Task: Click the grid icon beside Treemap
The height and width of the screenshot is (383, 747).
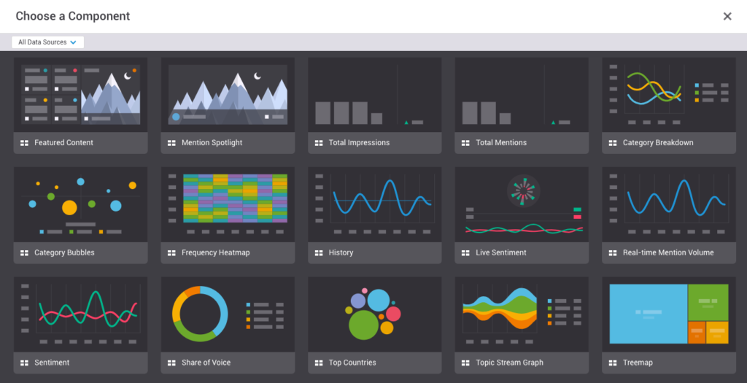Action: [613, 363]
